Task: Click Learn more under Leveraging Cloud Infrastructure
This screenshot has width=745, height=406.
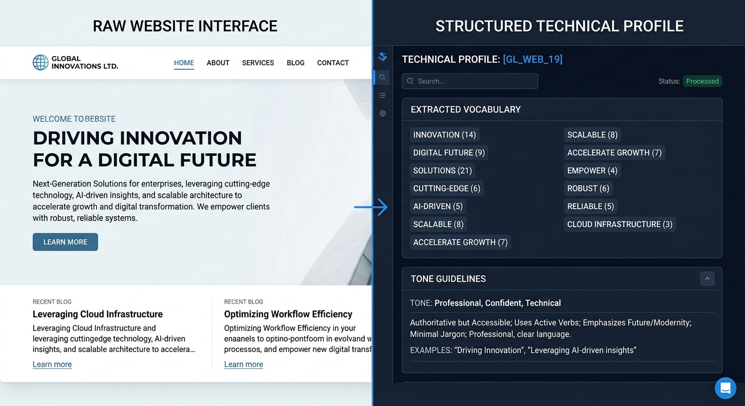Action: tap(52, 364)
